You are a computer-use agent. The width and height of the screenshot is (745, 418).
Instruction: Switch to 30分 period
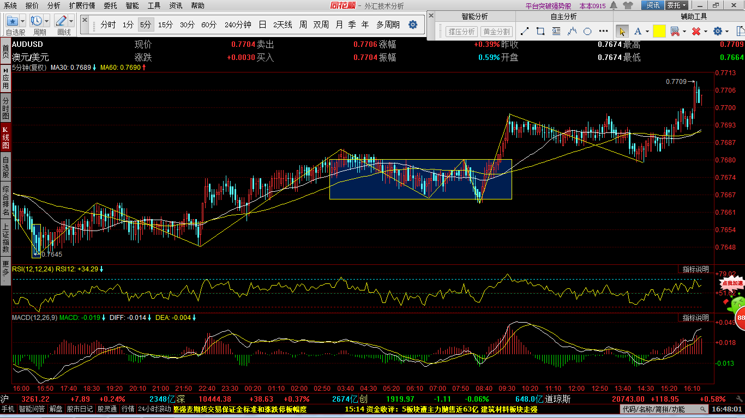pyautogui.click(x=187, y=25)
